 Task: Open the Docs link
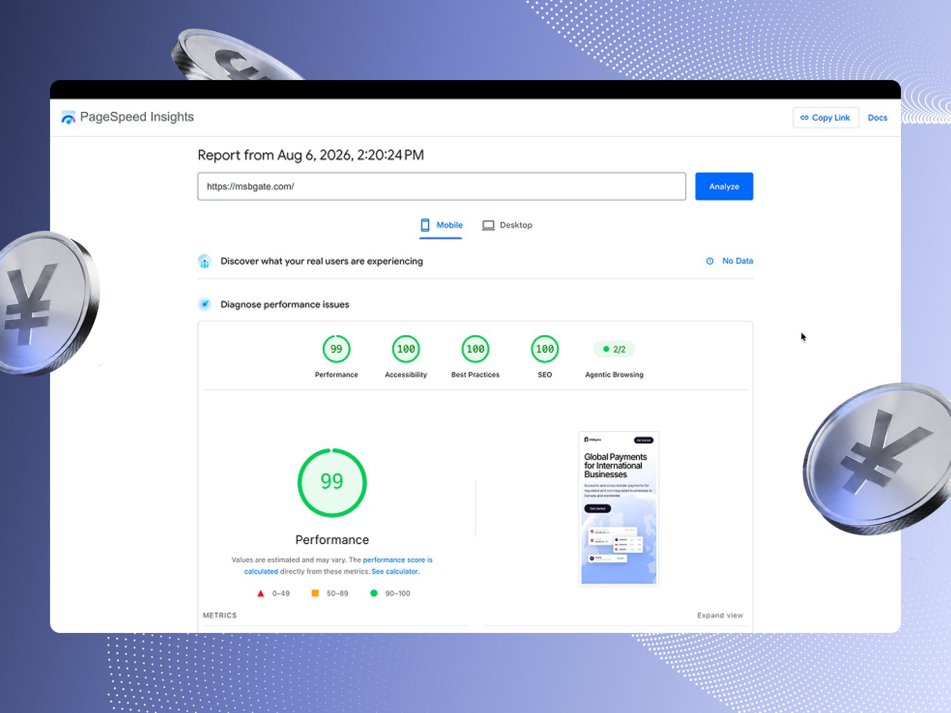(x=877, y=118)
